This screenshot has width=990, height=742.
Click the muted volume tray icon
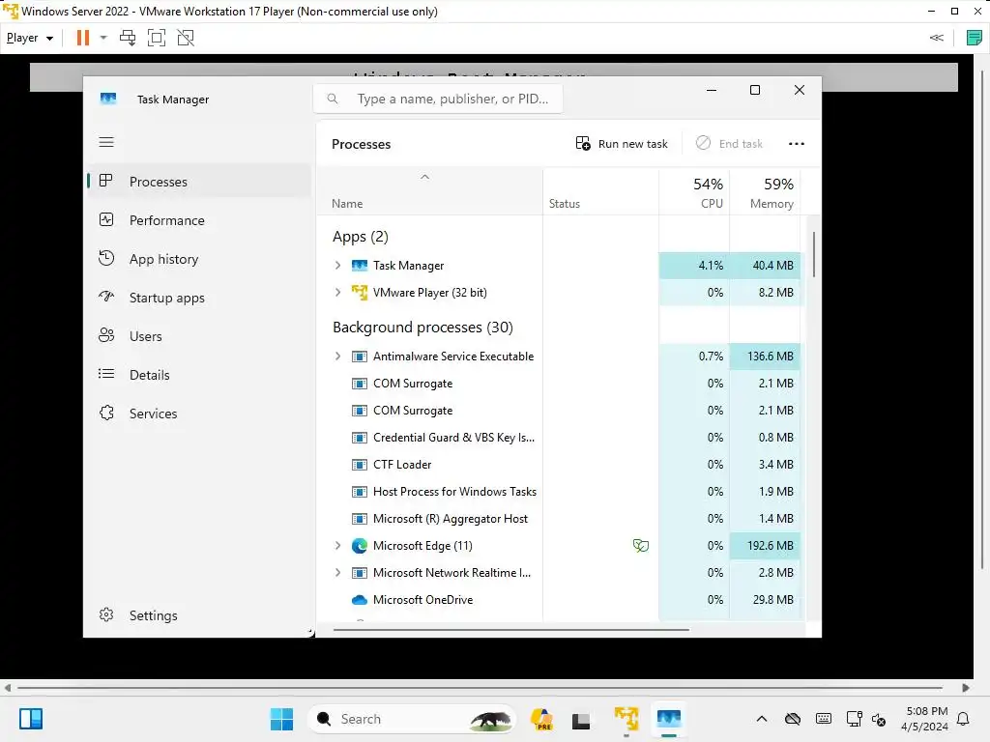click(x=878, y=719)
